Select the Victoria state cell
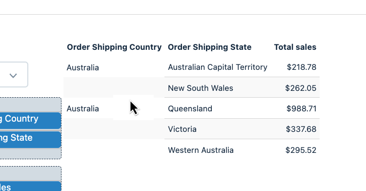 point(182,129)
